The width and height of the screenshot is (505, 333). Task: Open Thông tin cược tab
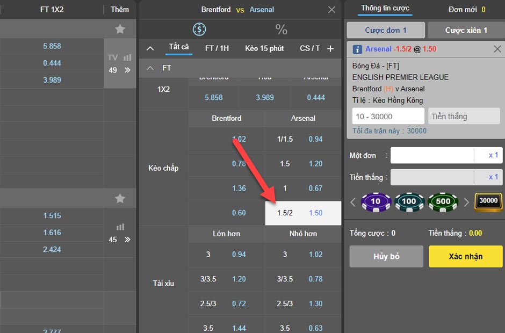point(385,8)
